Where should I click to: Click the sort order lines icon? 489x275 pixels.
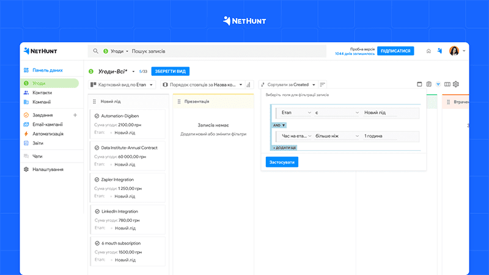point(323,84)
